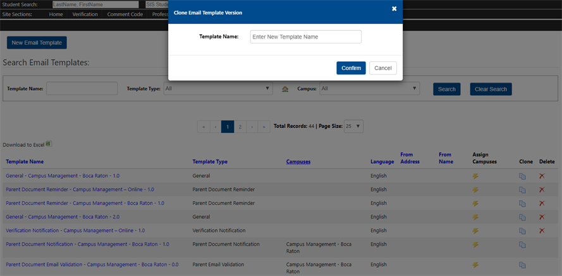Open the Comment Code site section
The height and width of the screenshot is (276, 562).
[125, 14]
